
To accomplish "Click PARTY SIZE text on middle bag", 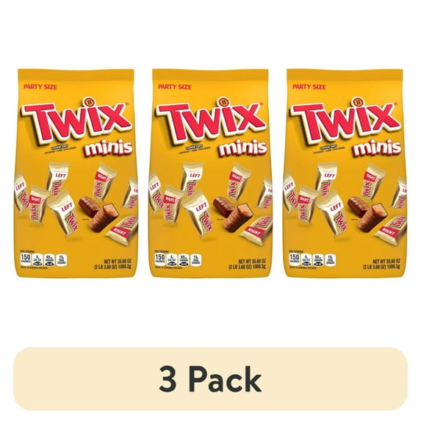I will click(x=175, y=87).
